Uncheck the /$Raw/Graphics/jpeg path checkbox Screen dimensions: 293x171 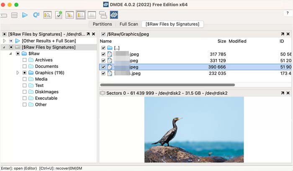(x=103, y=34)
